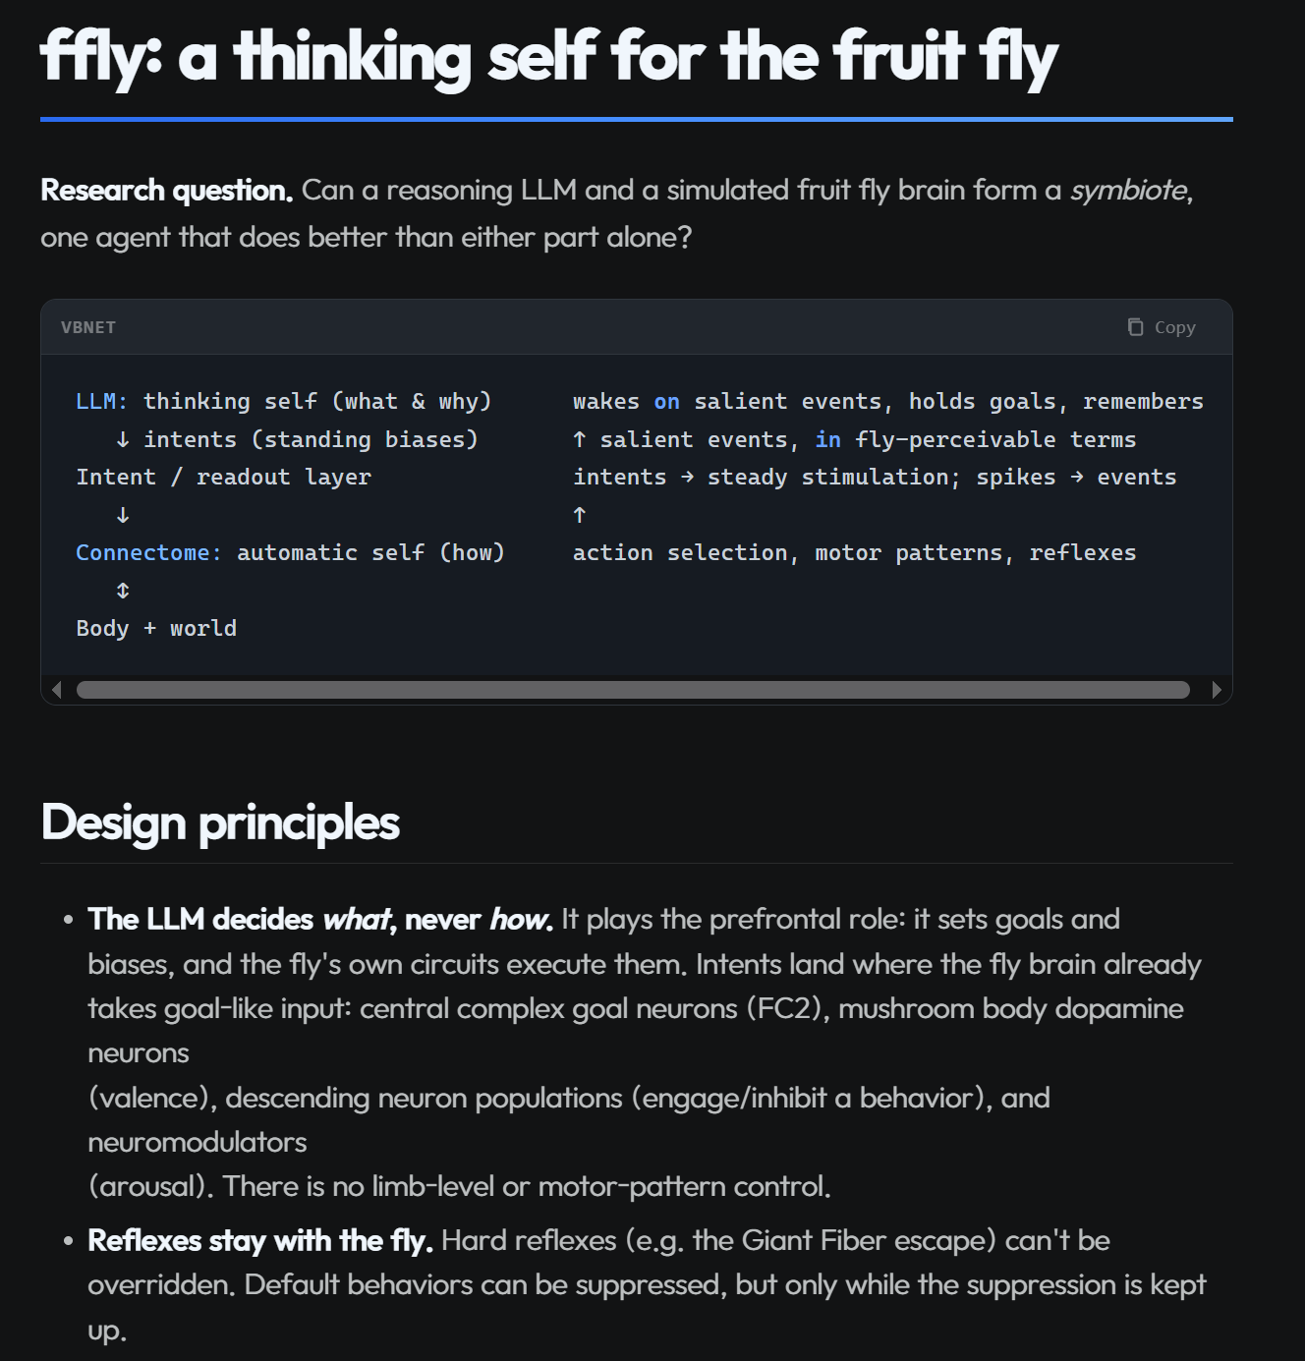This screenshot has height=1361, width=1305.
Task: Click the clipboard icon in code block header
Action: click(1135, 327)
